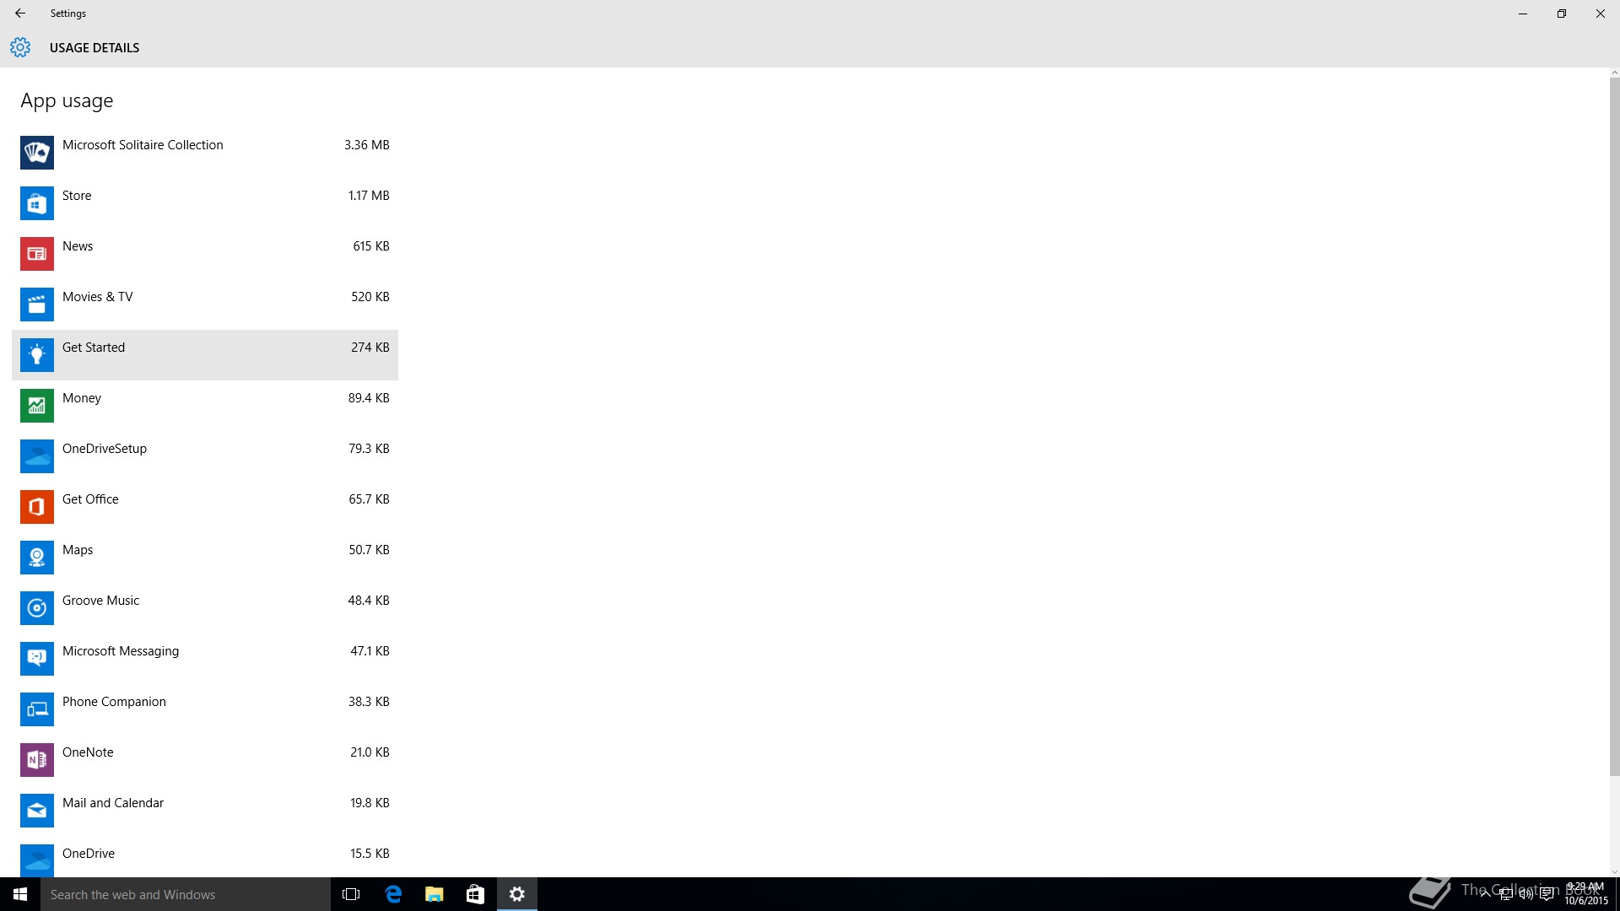Click the 3.36 MB usage value
This screenshot has height=911, width=1620.
[367, 145]
